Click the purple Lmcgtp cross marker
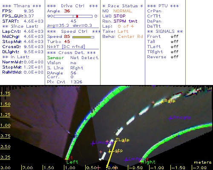The image size is (213, 170). point(93,144)
